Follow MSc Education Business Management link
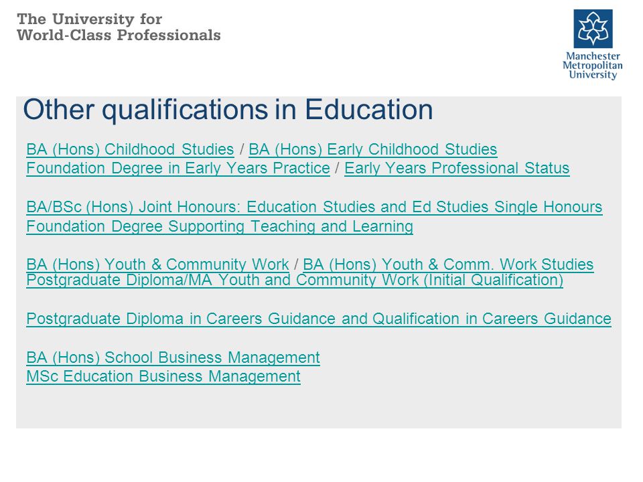This screenshot has width=643, height=482. 163,376
